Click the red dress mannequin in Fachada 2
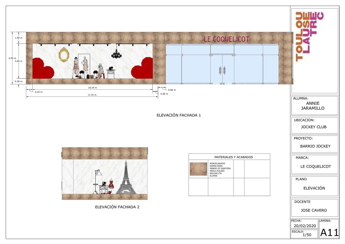 [111, 184]
